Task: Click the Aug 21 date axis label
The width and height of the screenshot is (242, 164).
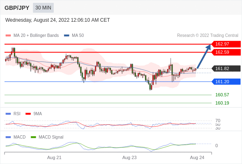Action: [x=54, y=157]
